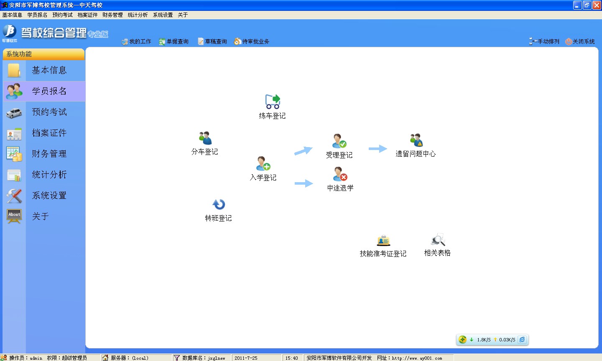Click the 统计分析 window icon in sidebar
The image size is (602, 361).
14,175
